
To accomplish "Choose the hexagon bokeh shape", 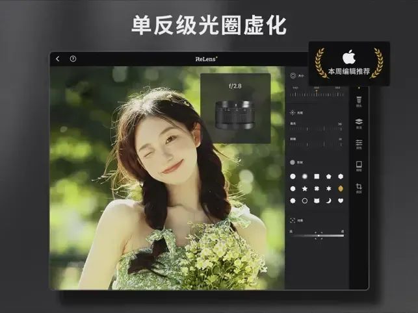I will coord(341,177).
